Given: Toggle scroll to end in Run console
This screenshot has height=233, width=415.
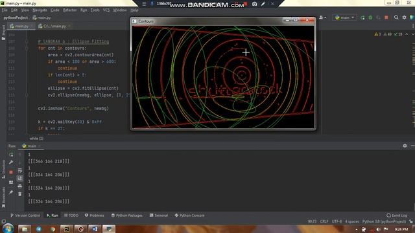Looking at the screenshot, I should [x=20, y=179].
